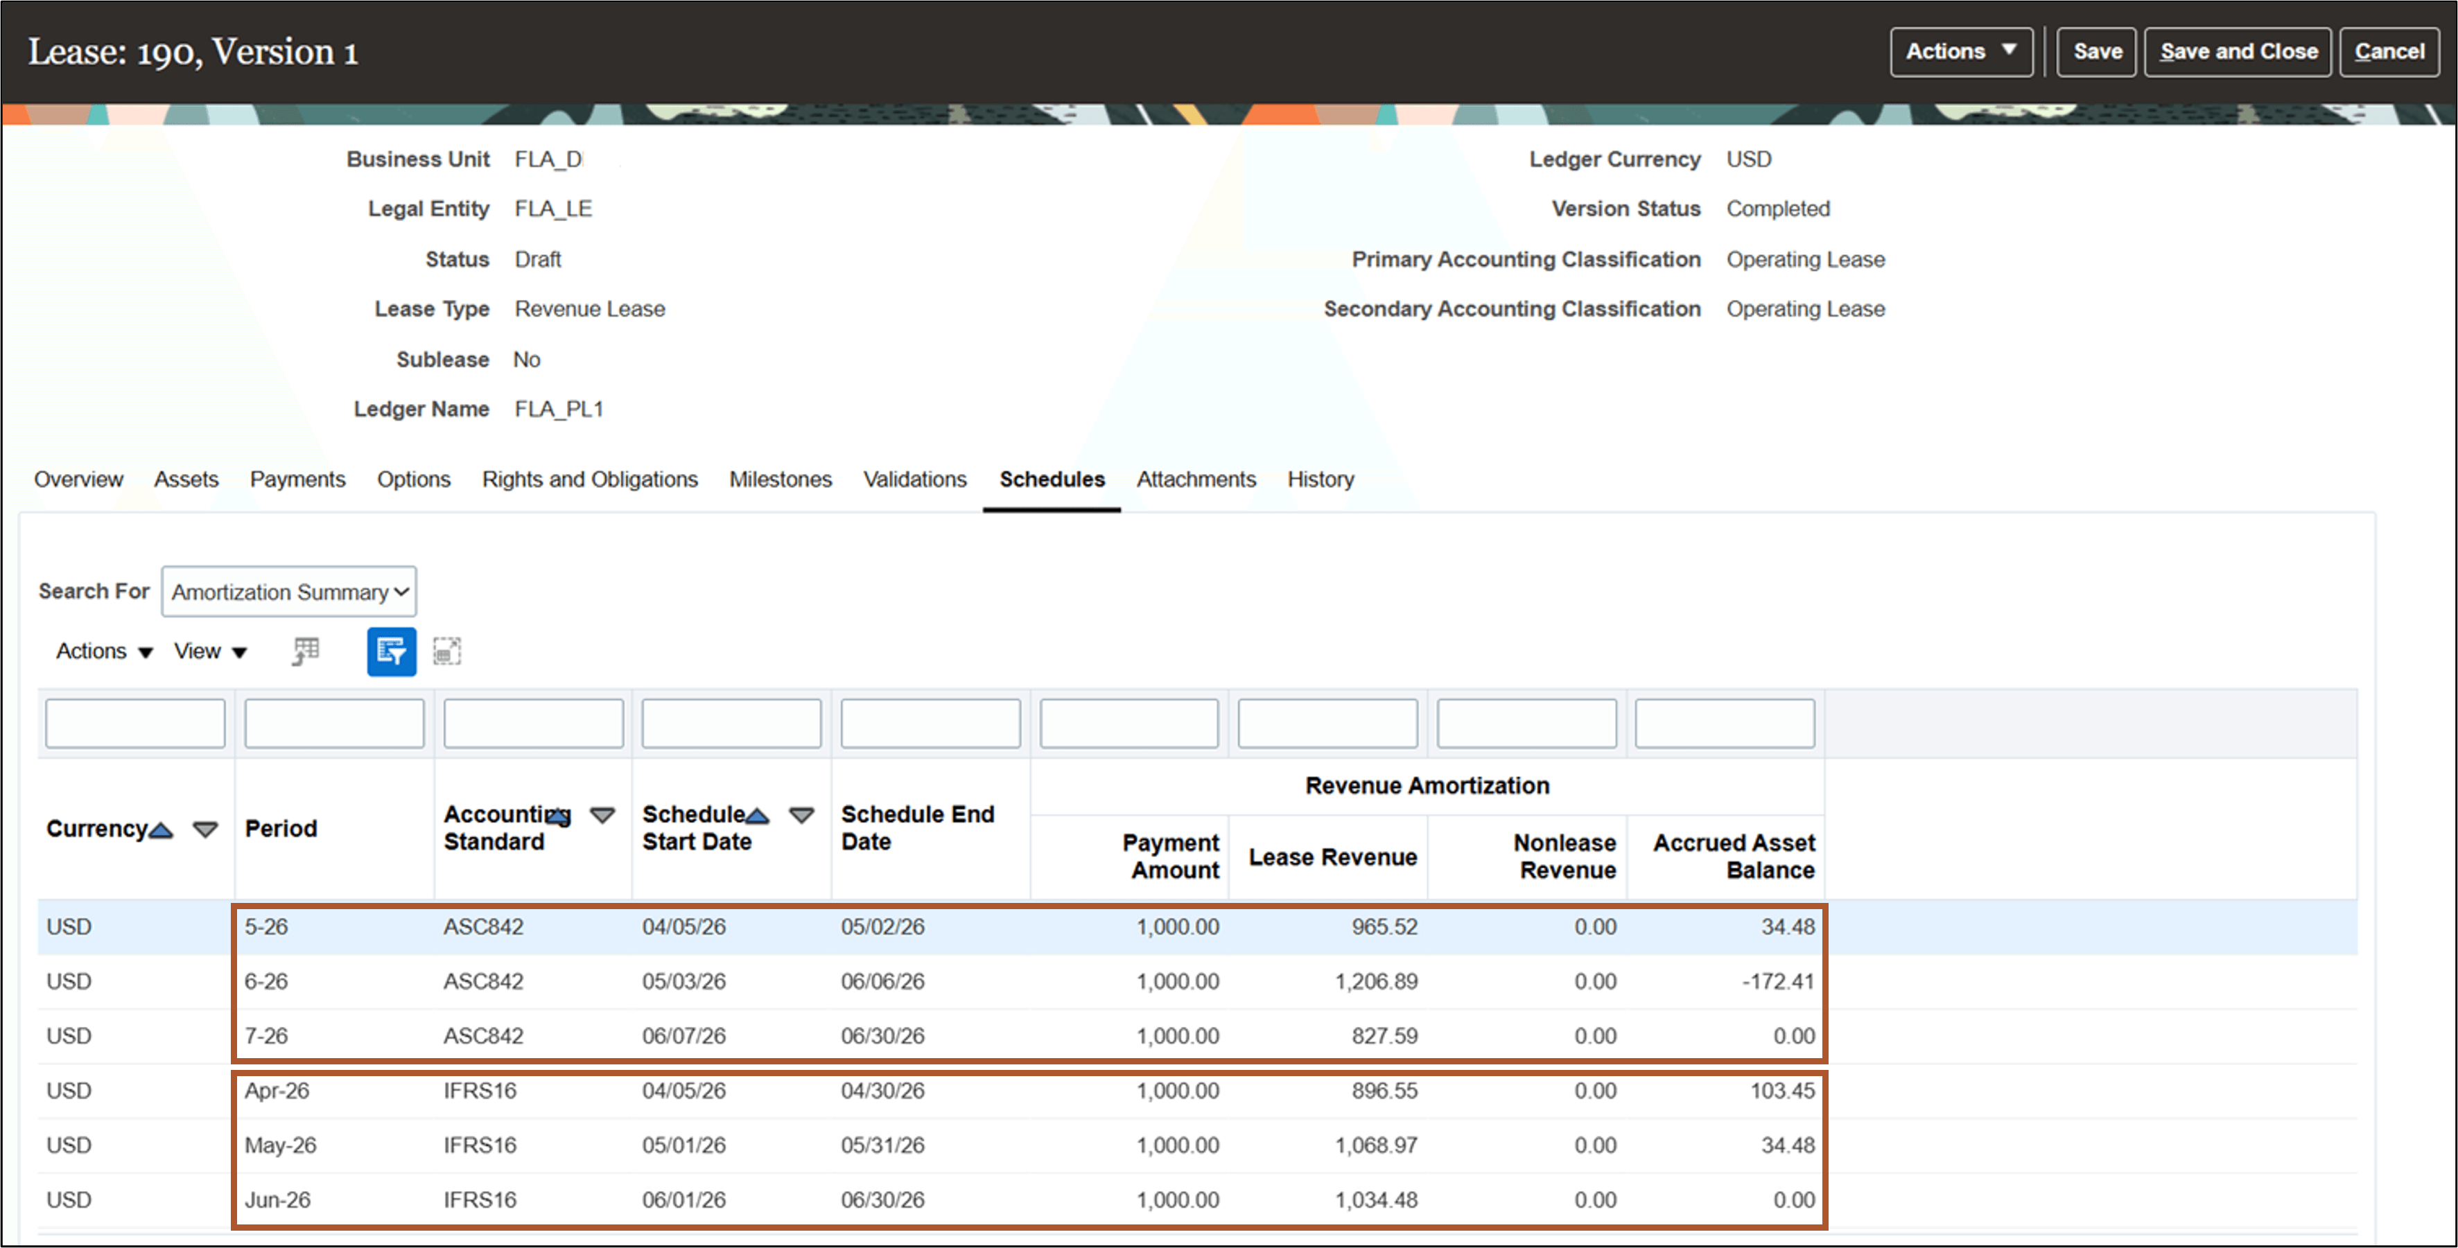
Task: Click Lease Revenue value 1,206.89
Action: tap(1376, 982)
